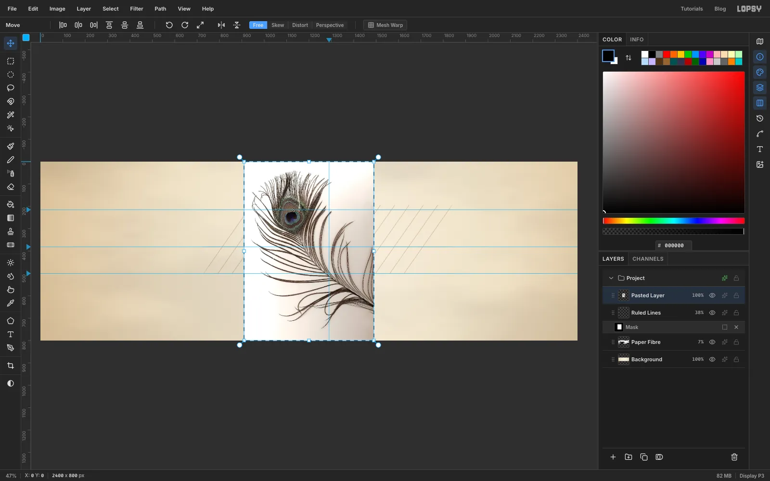Viewport: 770px width, 481px height.
Task: Select the crop tool
Action: [11, 366]
